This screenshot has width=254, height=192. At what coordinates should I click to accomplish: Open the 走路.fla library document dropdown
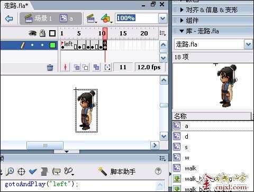coord(248,44)
